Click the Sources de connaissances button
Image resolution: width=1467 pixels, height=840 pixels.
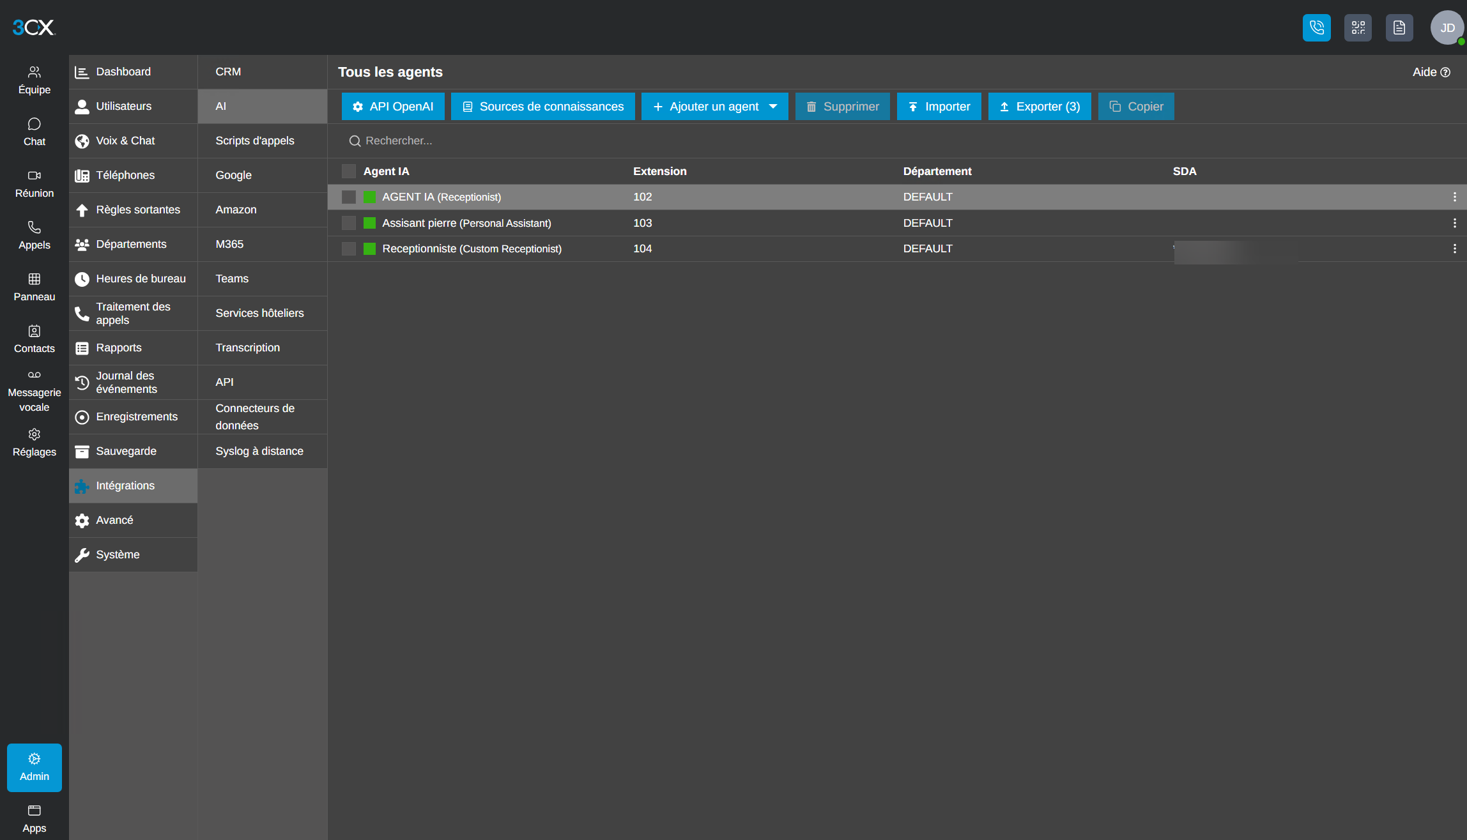(543, 107)
